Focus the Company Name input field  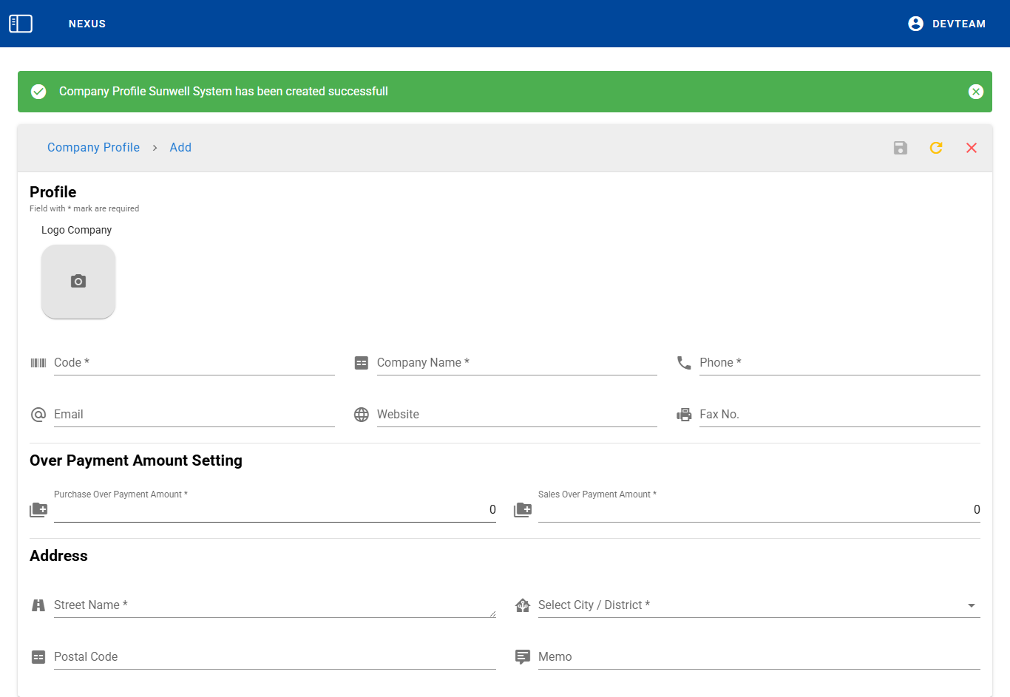516,363
